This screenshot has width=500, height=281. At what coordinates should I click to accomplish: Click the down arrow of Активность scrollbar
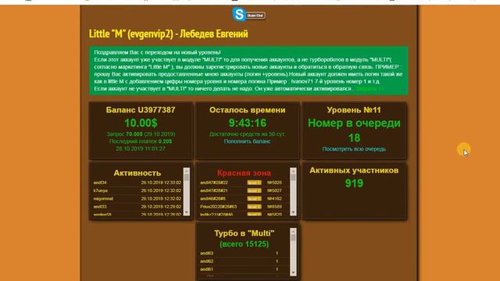coord(187,212)
